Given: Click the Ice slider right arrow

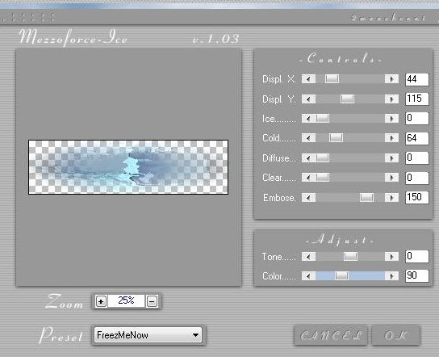Looking at the screenshot, I should (391, 119).
